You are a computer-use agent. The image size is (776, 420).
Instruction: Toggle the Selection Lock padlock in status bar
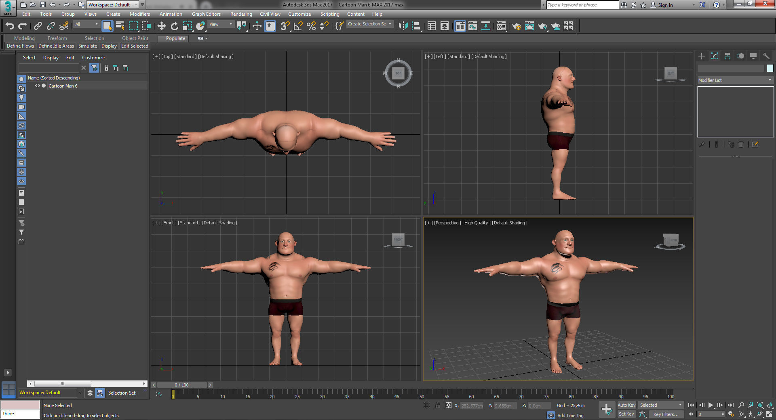tap(437, 405)
